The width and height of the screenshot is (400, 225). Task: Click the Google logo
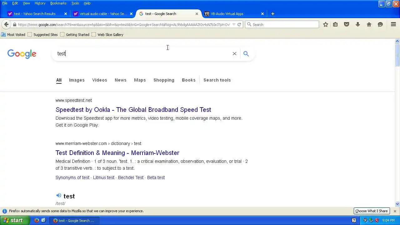[x=22, y=54]
